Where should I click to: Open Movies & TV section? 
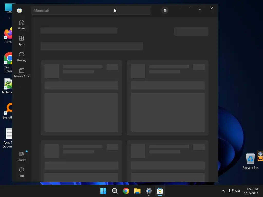(22, 72)
